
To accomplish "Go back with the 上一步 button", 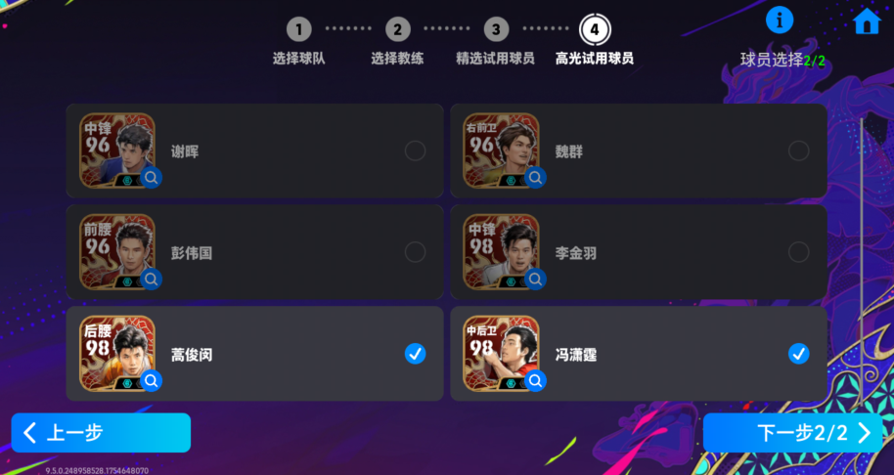I will click(x=101, y=433).
